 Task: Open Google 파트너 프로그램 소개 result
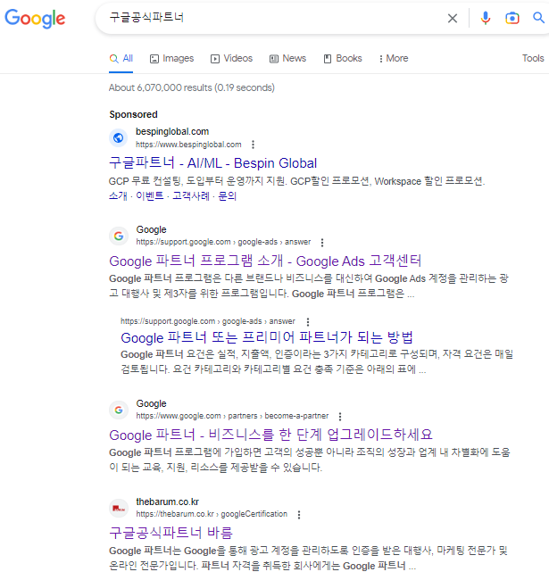click(x=265, y=261)
